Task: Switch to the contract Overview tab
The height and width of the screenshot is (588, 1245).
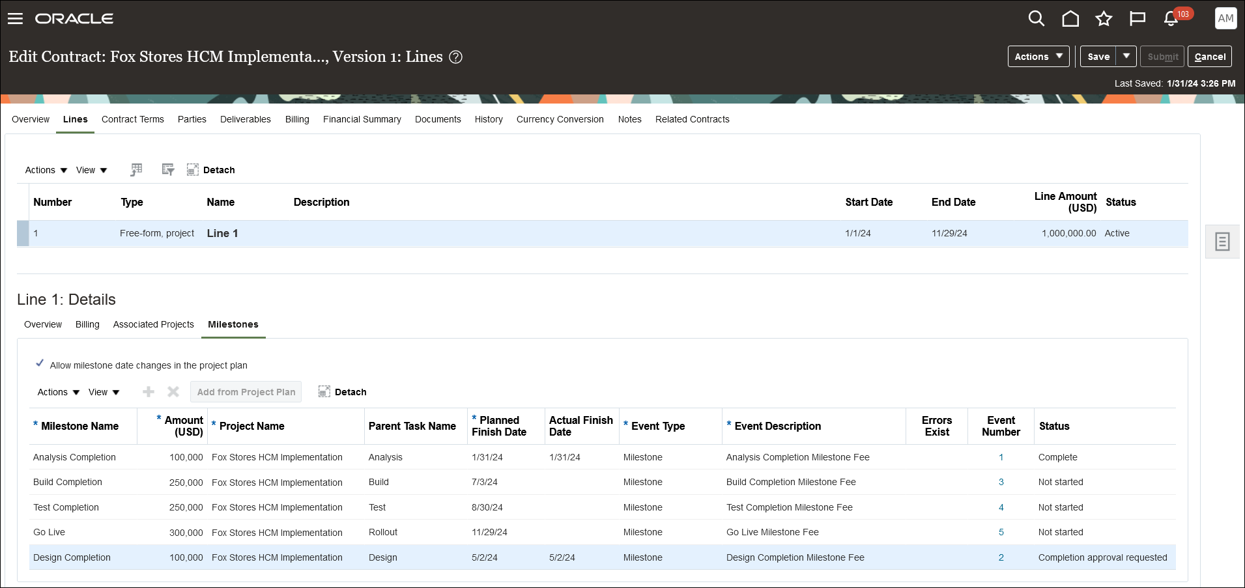Action: point(31,119)
